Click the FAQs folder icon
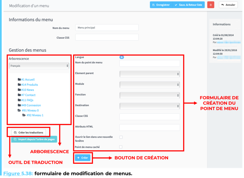 19,100
